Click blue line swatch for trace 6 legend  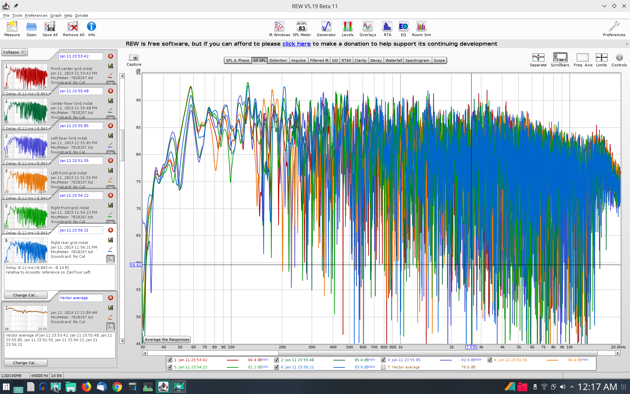pos(339,367)
